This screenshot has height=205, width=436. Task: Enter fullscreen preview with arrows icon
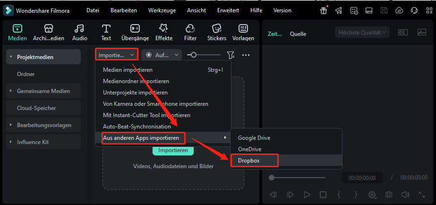(x=421, y=195)
